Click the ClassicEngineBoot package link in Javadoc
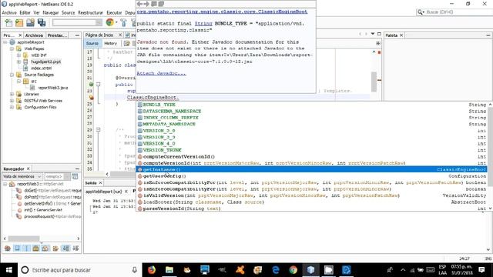 click(222, 12)
